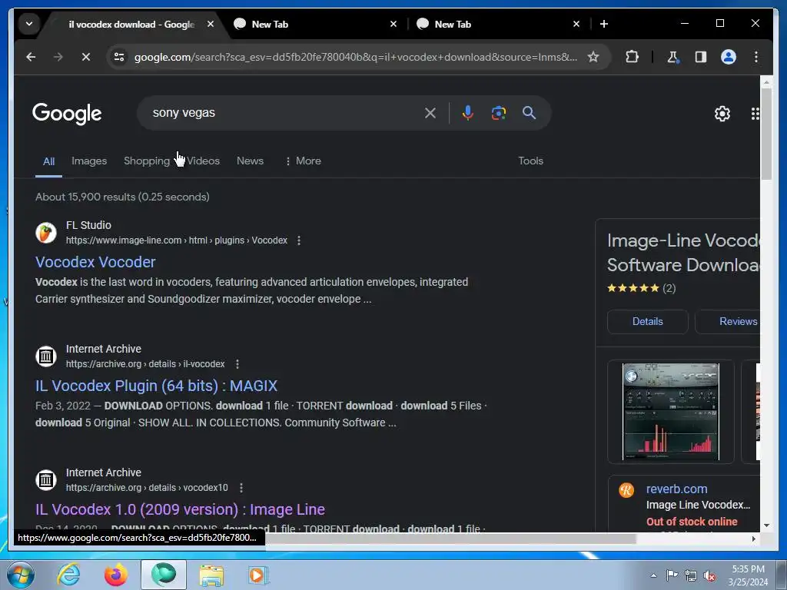Open Chrome three-dot menu

[x=756, y=57]
